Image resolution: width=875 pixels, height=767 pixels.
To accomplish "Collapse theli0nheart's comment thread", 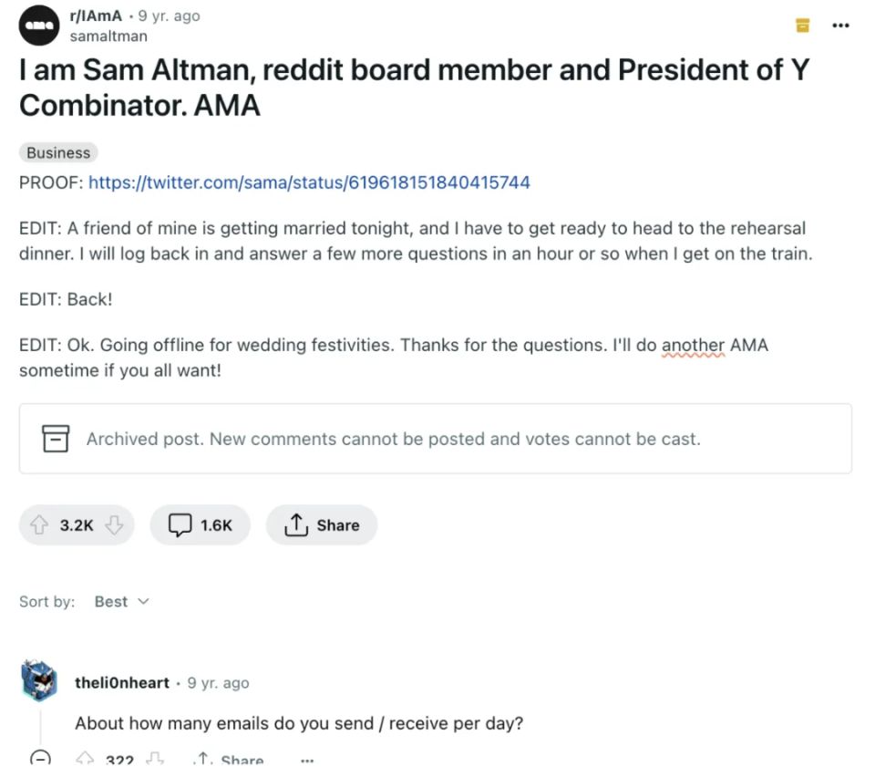I will click(40, 758).
